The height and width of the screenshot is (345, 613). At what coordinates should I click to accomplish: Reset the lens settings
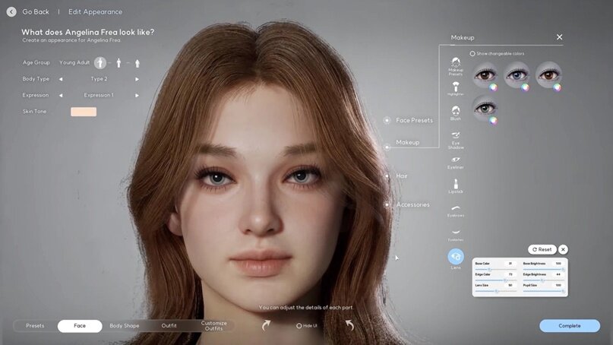(x=542, y=249)
